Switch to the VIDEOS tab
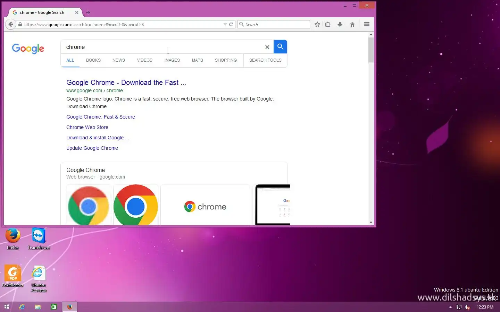This screenshot has width=500, height=312. [145, 60]
